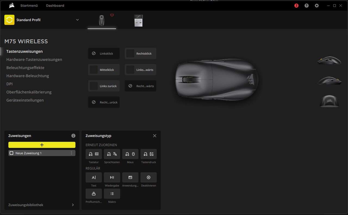
Task: Select the Links...wärts side button
Action: [141, 70]
